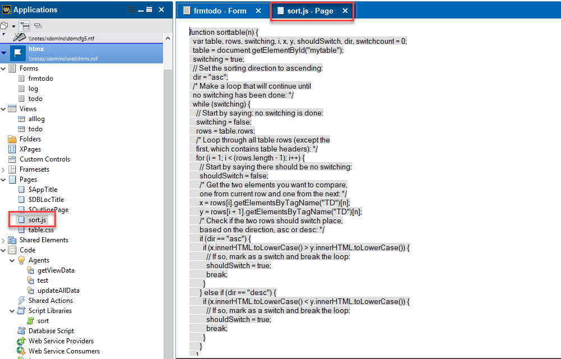Select the todo entry under Views
Screen dimensions: 561x359
(35, 129)
